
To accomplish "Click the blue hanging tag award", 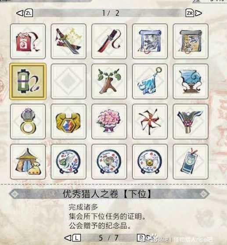I will 191,162.
